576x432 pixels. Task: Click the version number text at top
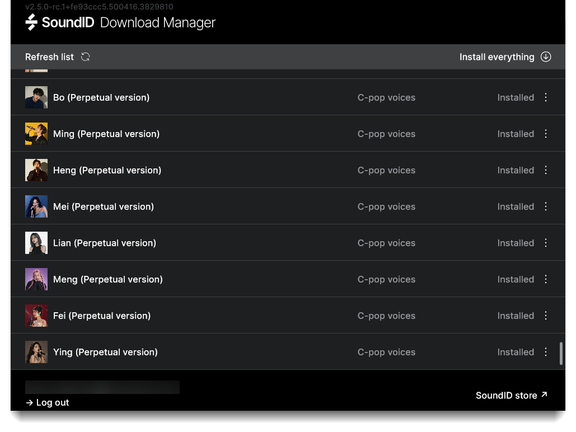coord(99,7)
